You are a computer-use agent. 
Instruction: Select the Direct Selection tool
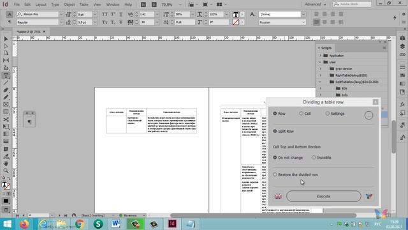click(6, 46)
